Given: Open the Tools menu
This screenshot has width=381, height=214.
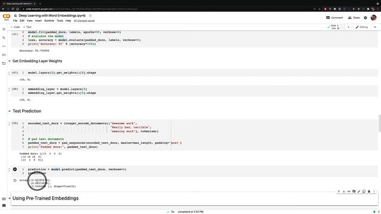Looking at the screenshot, I should click(60, 21).
